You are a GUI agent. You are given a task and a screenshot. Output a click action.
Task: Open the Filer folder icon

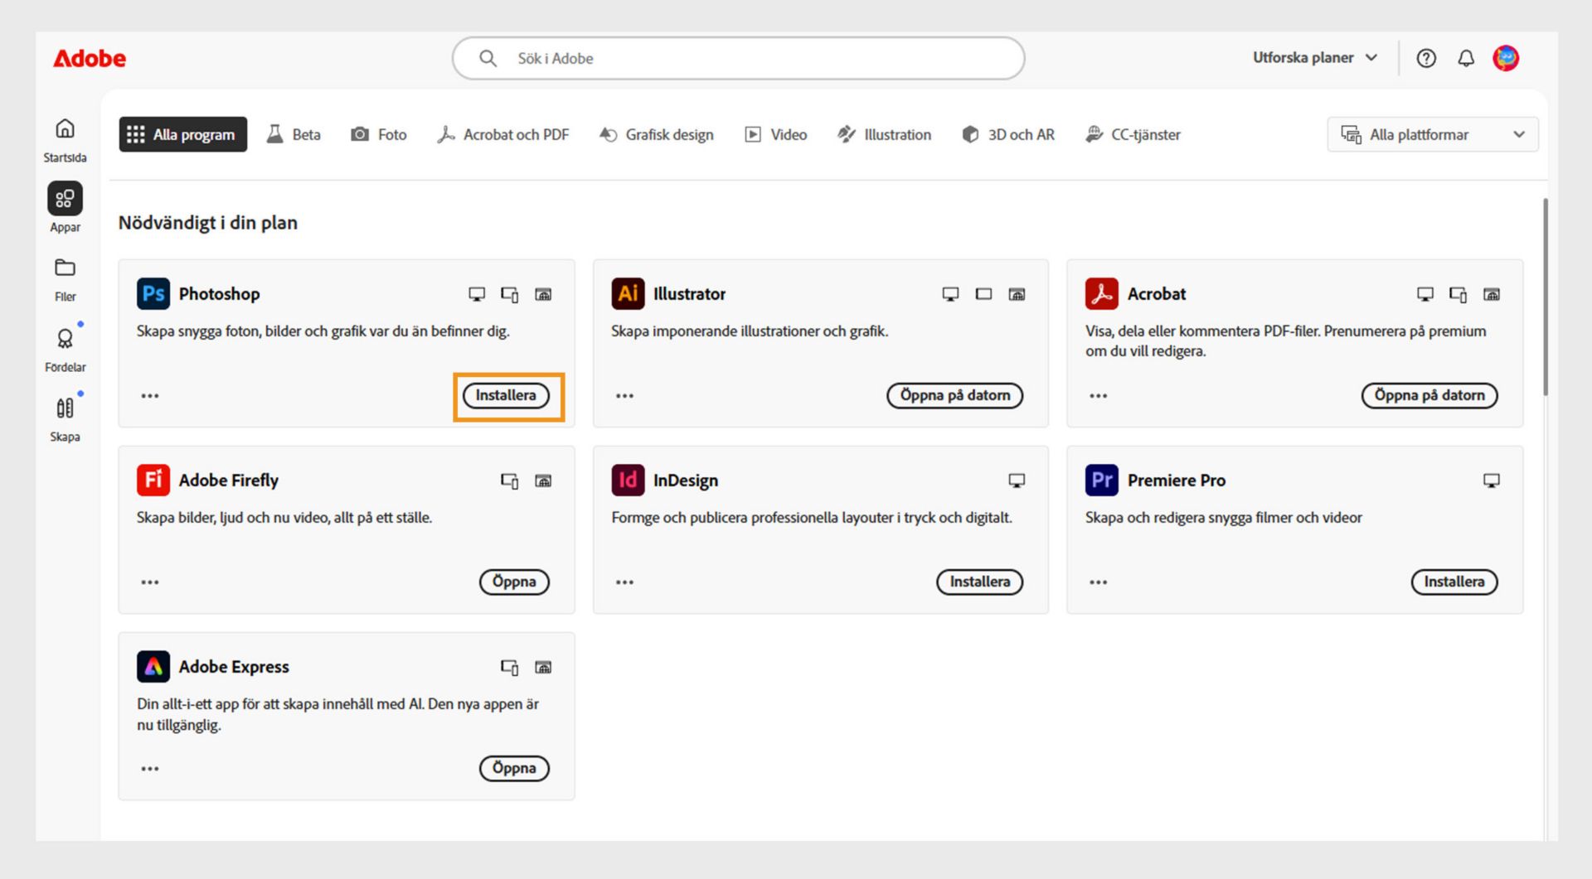tap(65, 268)
